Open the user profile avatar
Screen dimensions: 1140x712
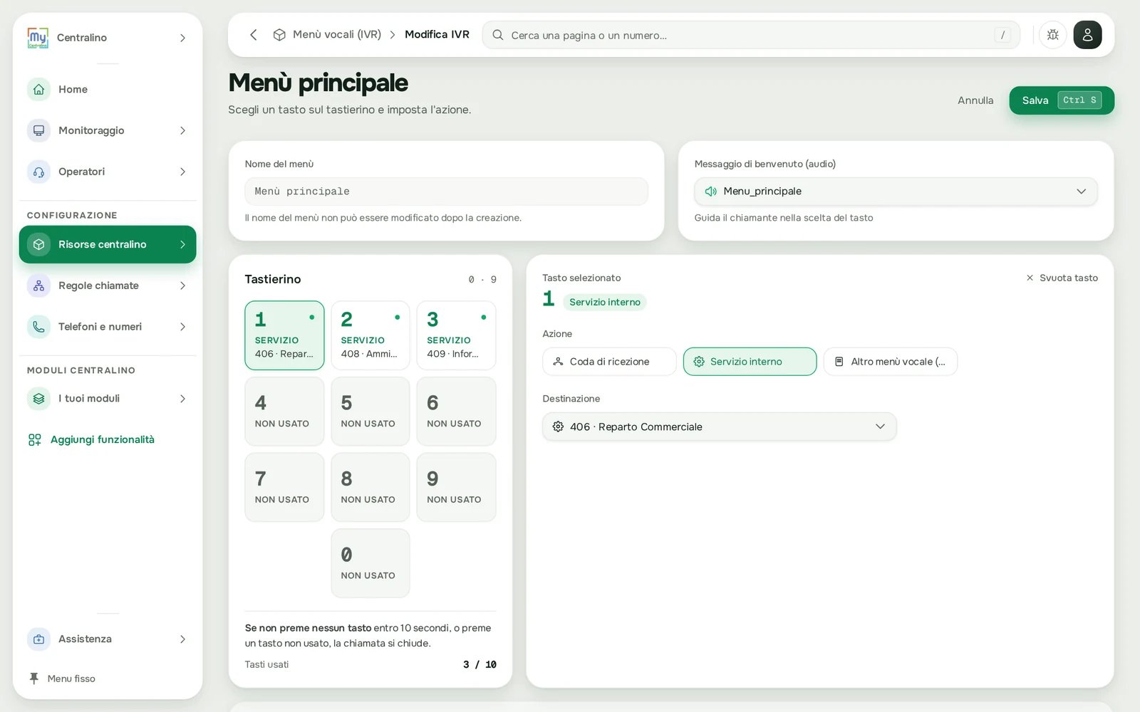[x=1087, y=35]
